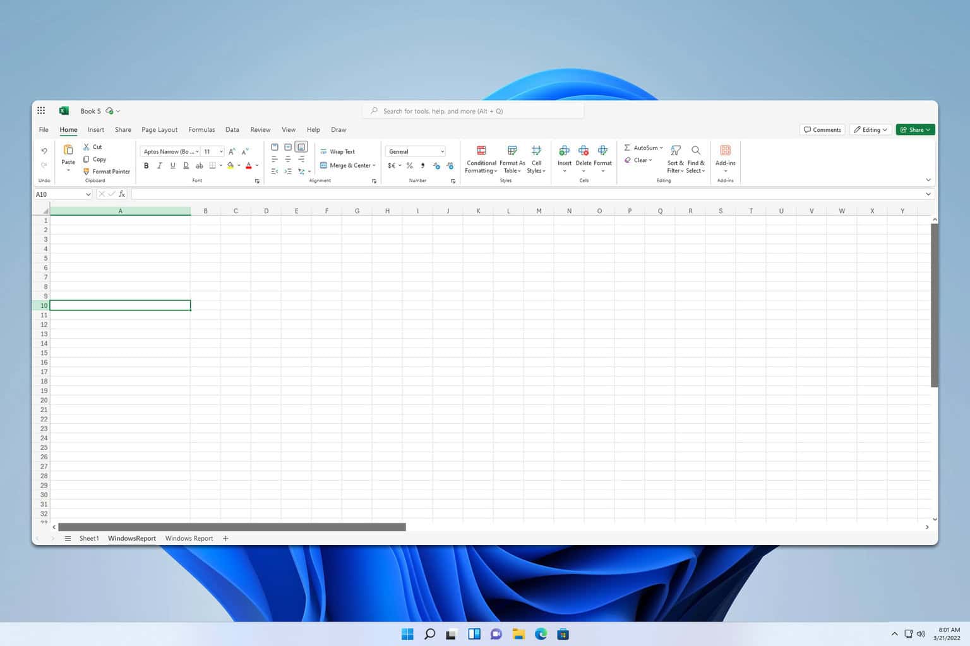Open the Sheet1 worksheet tab
970x646 pixels.
tap(88, 538)
